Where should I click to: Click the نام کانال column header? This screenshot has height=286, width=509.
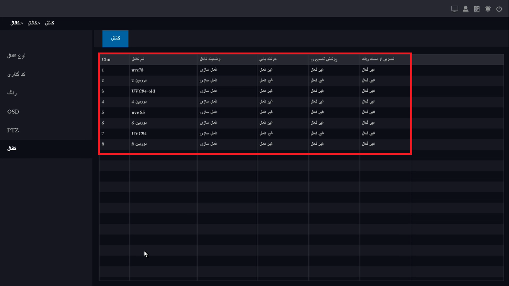pyautogui.click(x=138, y=60)
